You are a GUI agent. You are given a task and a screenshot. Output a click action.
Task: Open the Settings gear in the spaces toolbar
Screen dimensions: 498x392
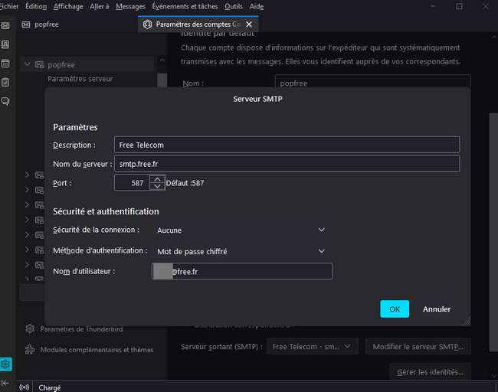coord(5,364)
